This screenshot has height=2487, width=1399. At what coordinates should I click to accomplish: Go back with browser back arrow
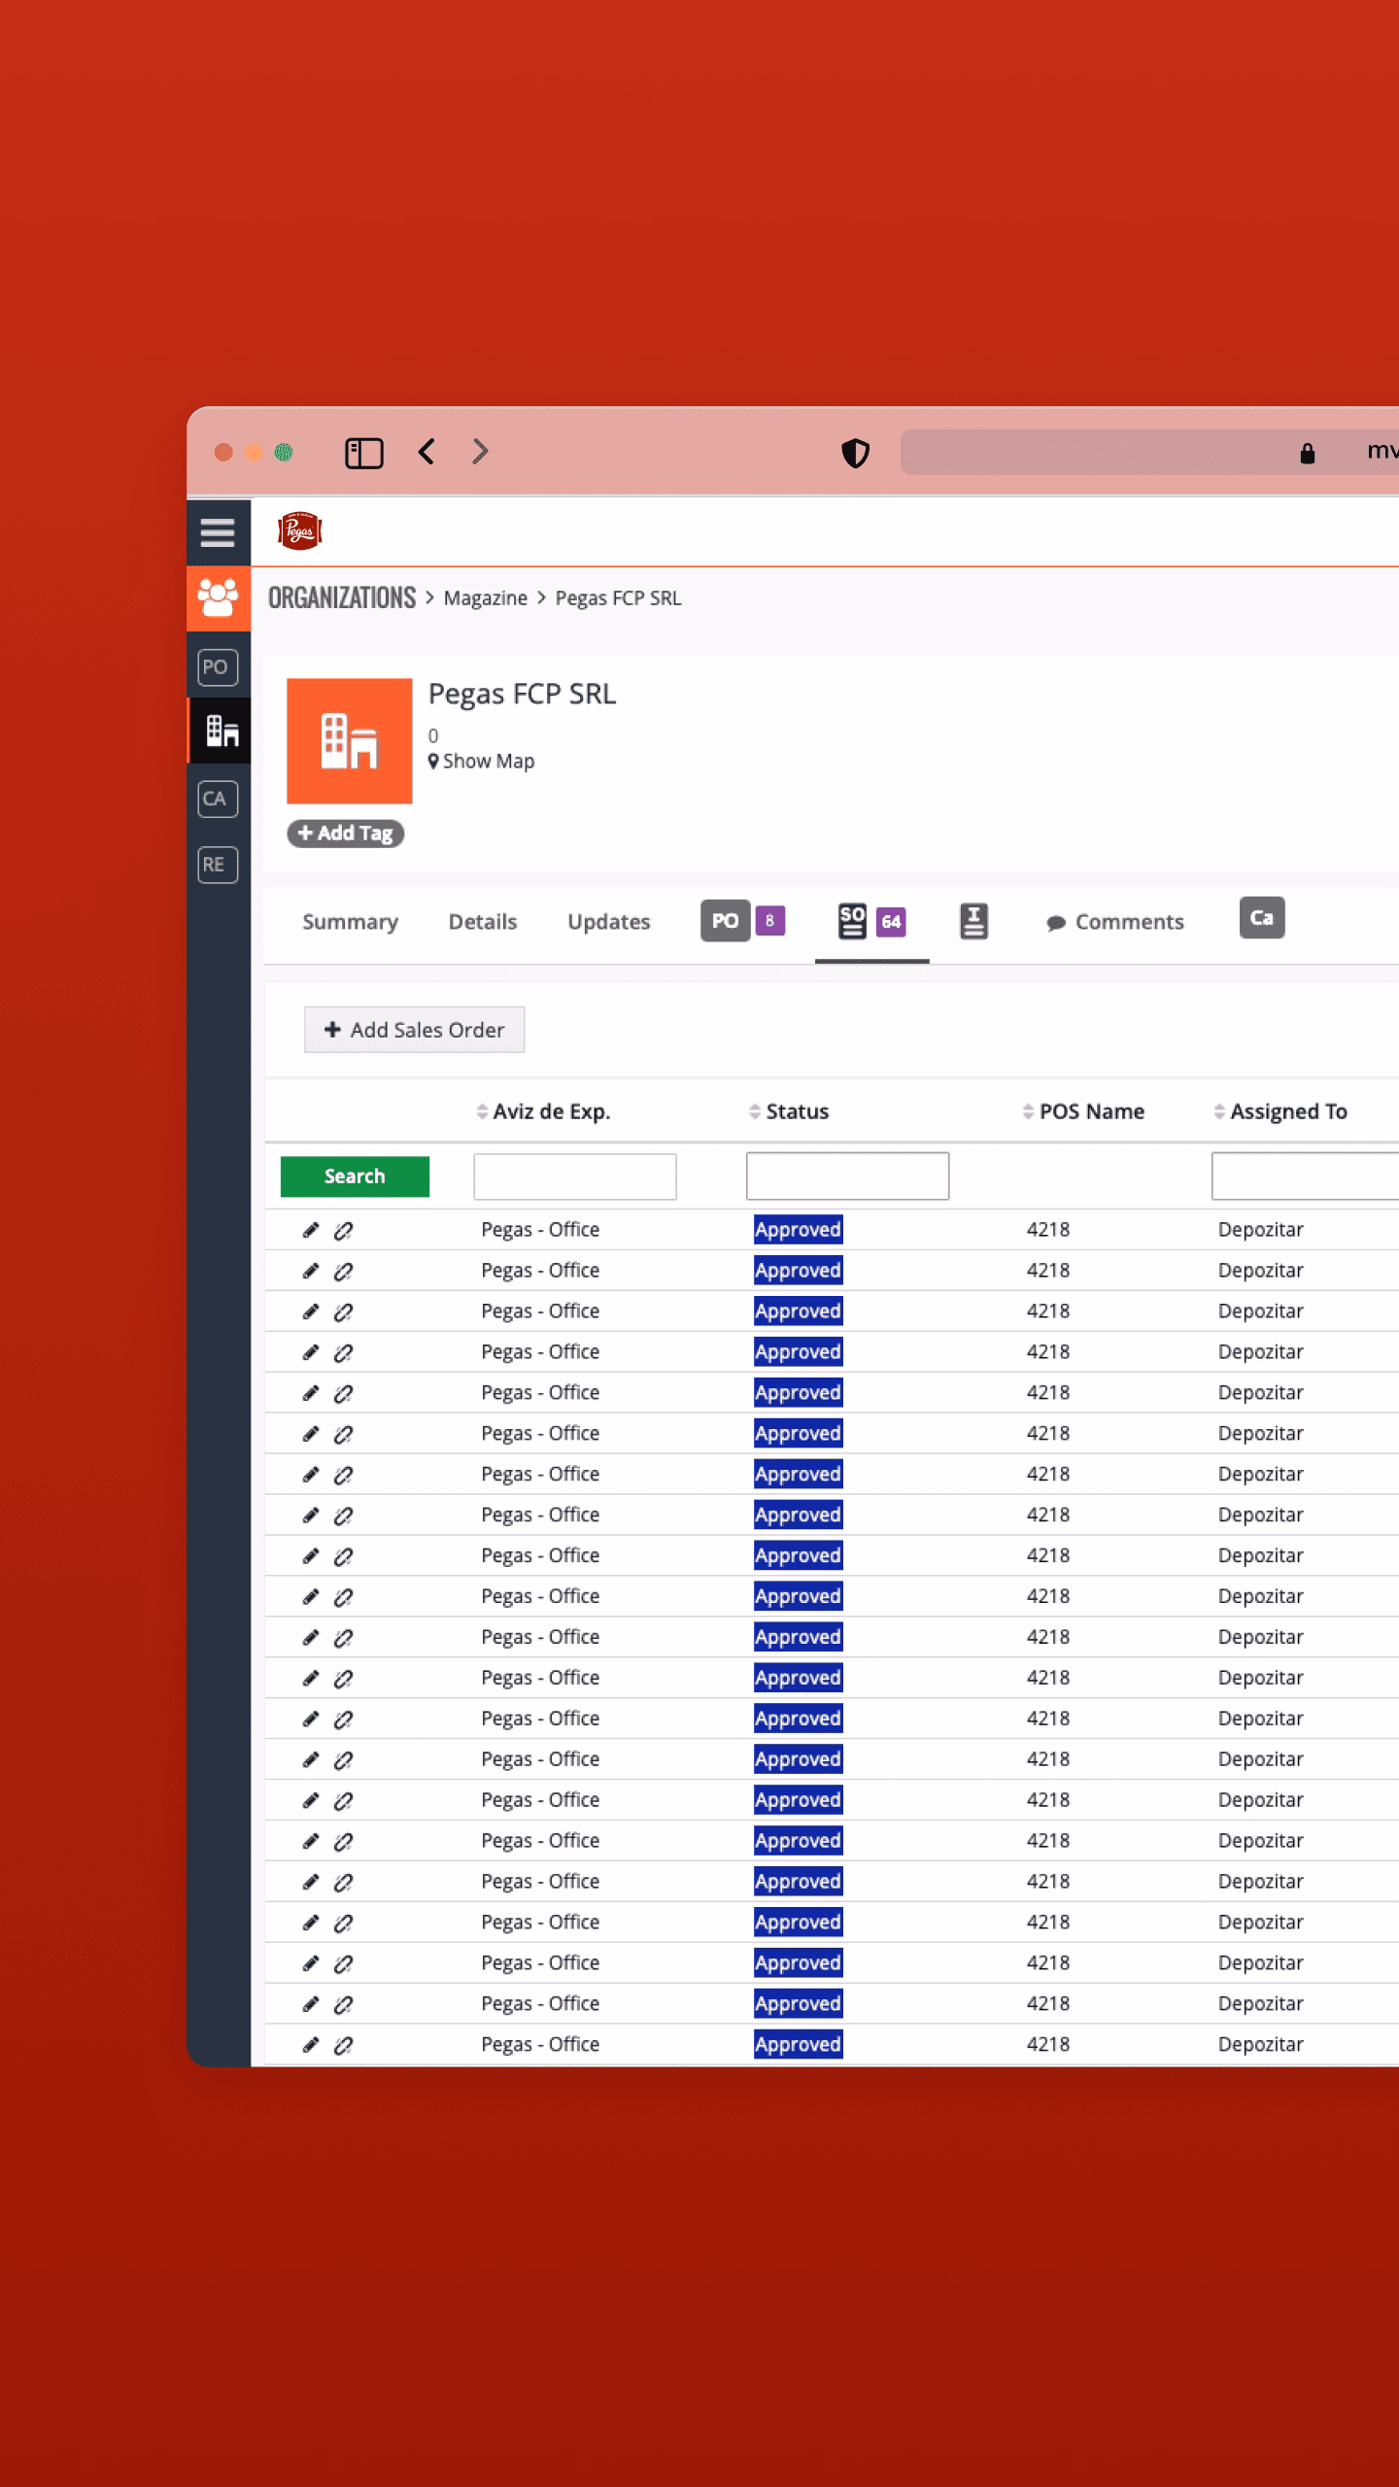pos(427,452)
